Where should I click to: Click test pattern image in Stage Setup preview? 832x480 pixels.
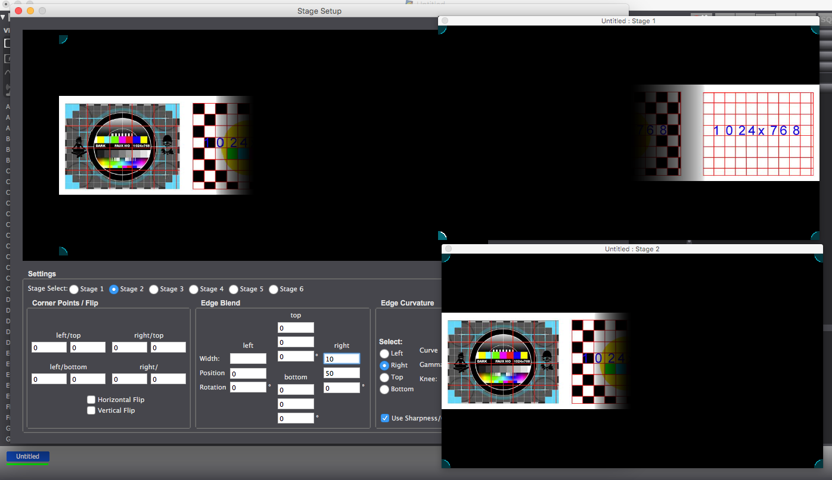pyautogui.click(x=122, y=147)
